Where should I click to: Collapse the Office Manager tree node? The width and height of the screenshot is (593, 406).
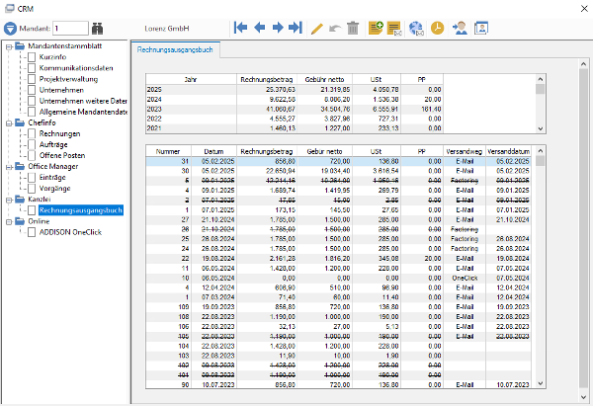tap(9, 167)
